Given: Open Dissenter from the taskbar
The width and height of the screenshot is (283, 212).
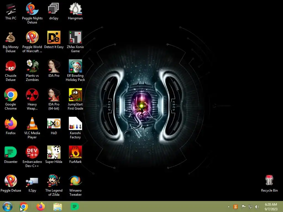Looking at the screenshot, I should (x=75, y=206).
